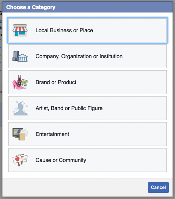
Task: Click the highlighted Local Business or Place tile
Action: coord(125,30)
